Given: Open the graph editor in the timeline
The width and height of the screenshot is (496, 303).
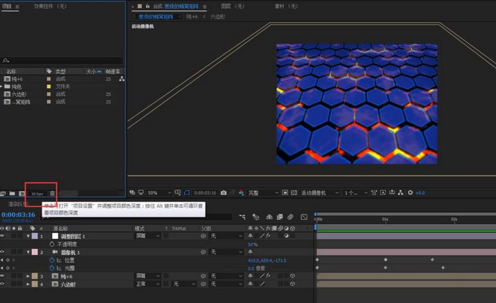Looking at the screenshot, I should point(304,217).
